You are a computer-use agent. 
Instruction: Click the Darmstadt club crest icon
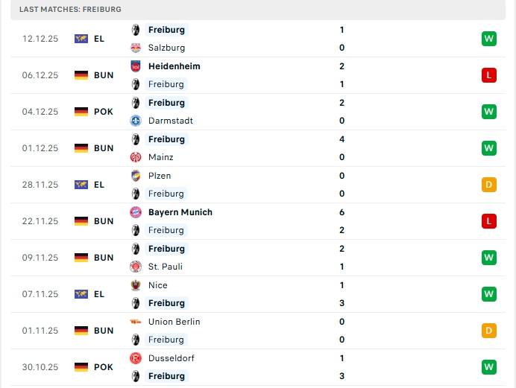(136, 121)
